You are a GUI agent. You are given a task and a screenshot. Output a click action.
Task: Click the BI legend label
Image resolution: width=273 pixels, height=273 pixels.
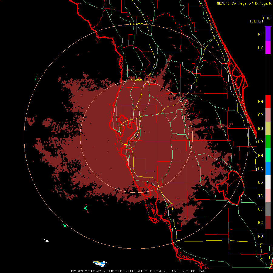pyautogui.click(x=261, y=223)
